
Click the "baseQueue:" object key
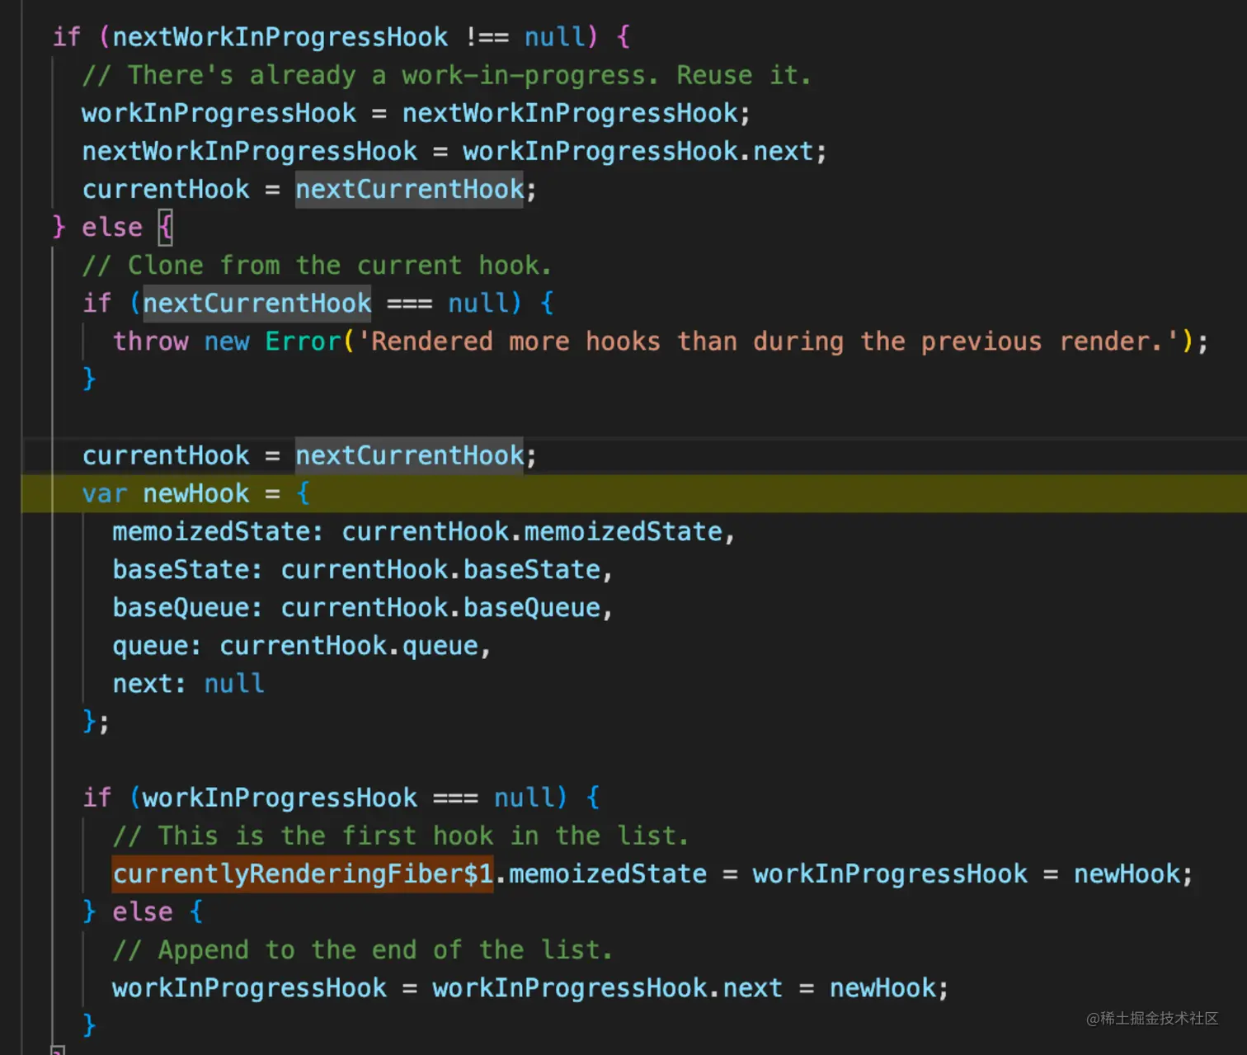(x=187, y=607)
